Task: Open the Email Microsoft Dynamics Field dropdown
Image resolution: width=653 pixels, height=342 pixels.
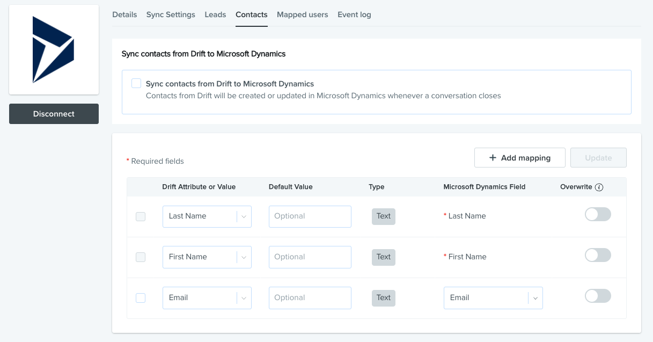Action: [493, 298]
